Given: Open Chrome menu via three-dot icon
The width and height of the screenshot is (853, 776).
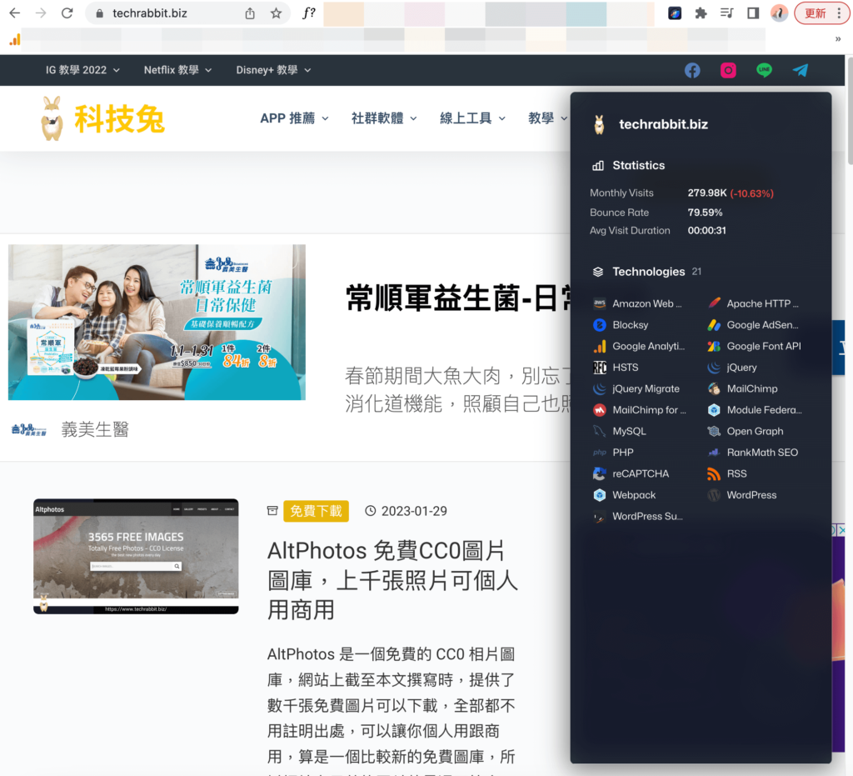Looking at the screenshot, I should 840,13.
